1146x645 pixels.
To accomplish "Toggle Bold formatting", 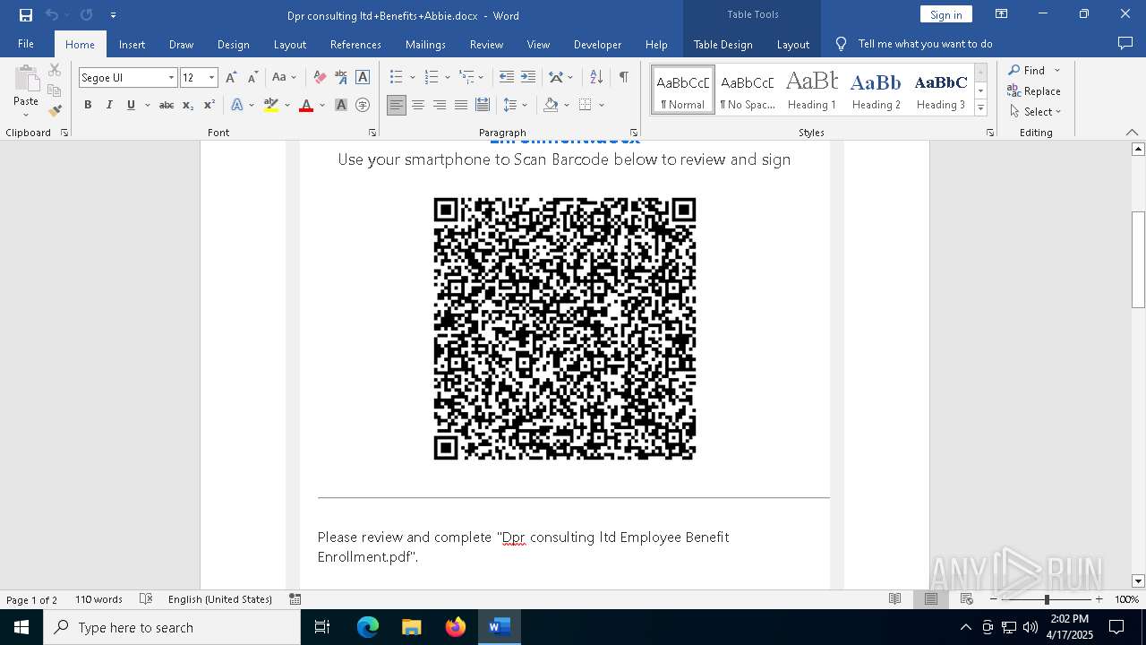I will click(88, 105).
